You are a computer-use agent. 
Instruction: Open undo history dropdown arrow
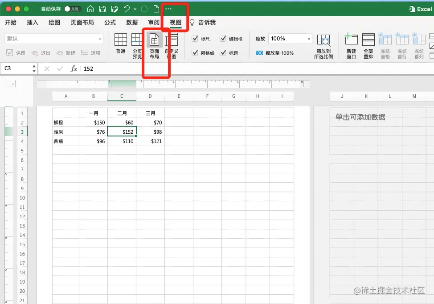tap(135, 9)
